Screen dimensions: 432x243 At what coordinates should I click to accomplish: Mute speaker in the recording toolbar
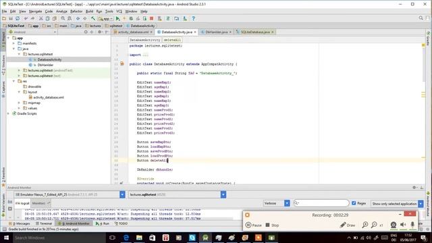(x=403, y=225)
